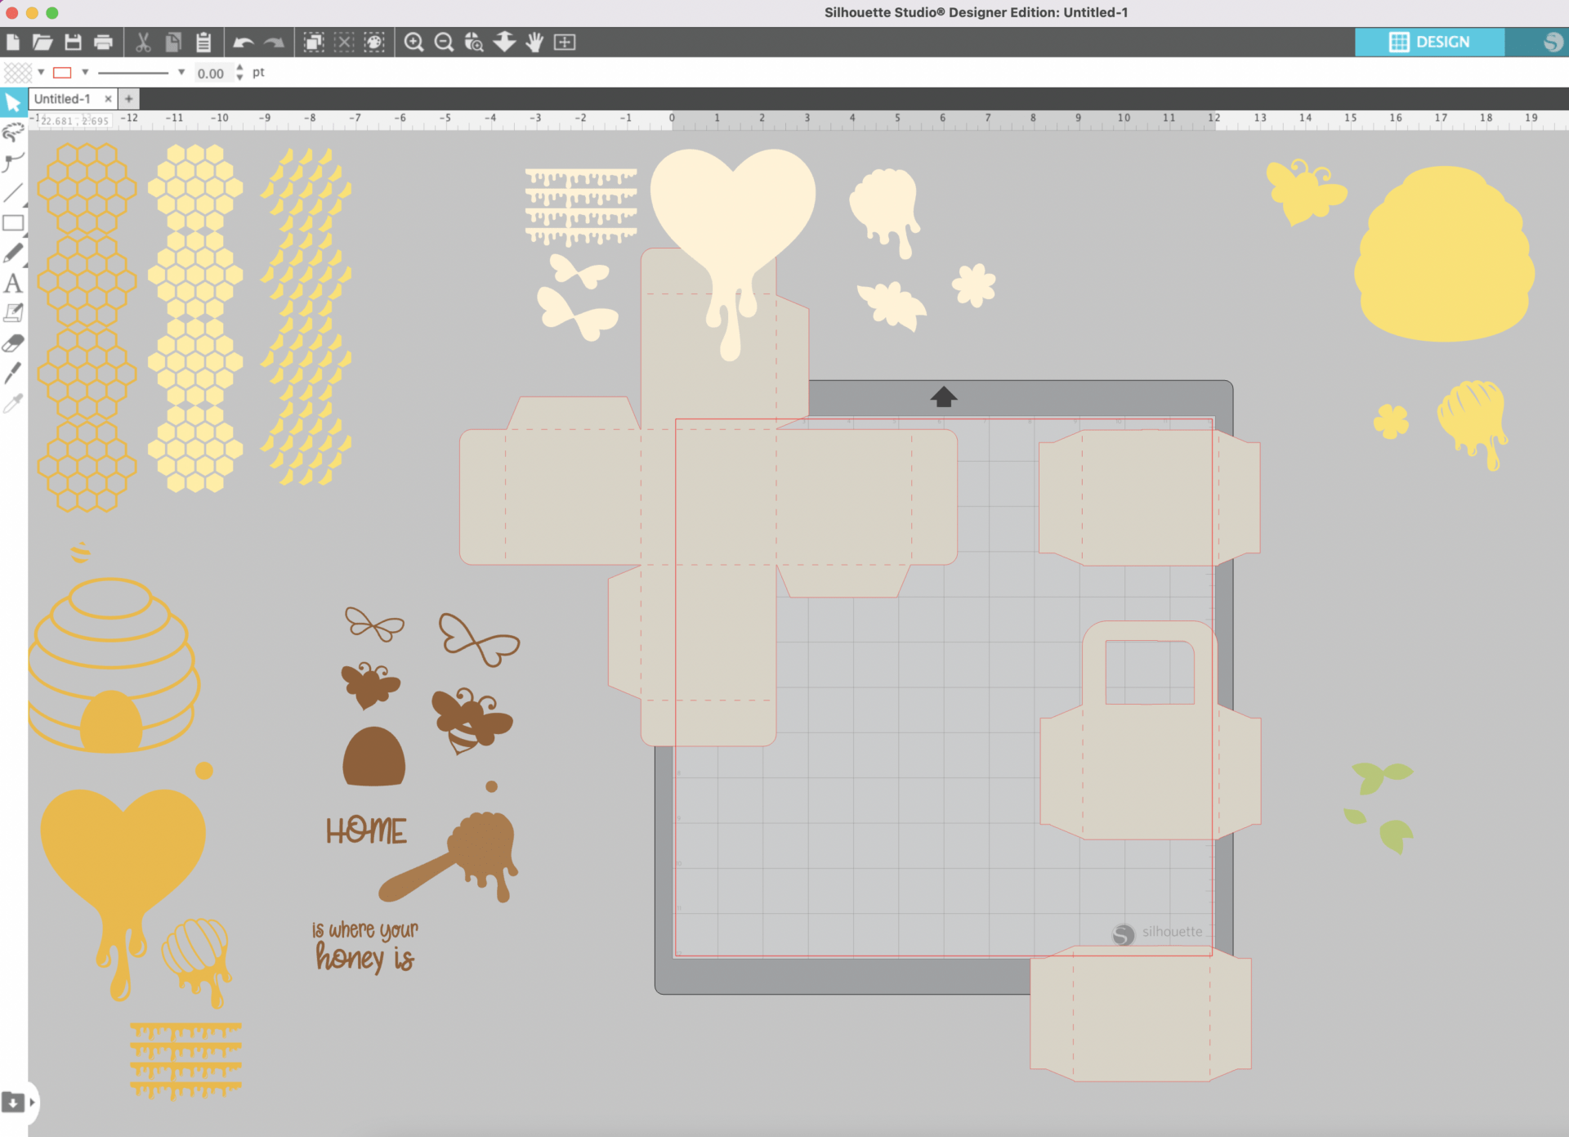Click the Select All icon

click(314, 43)
